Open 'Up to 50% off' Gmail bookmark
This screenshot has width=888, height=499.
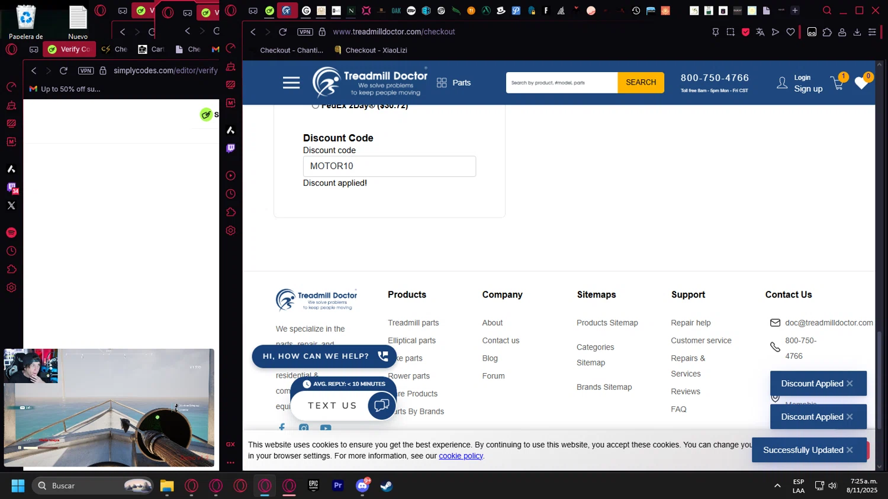point(65,89)
